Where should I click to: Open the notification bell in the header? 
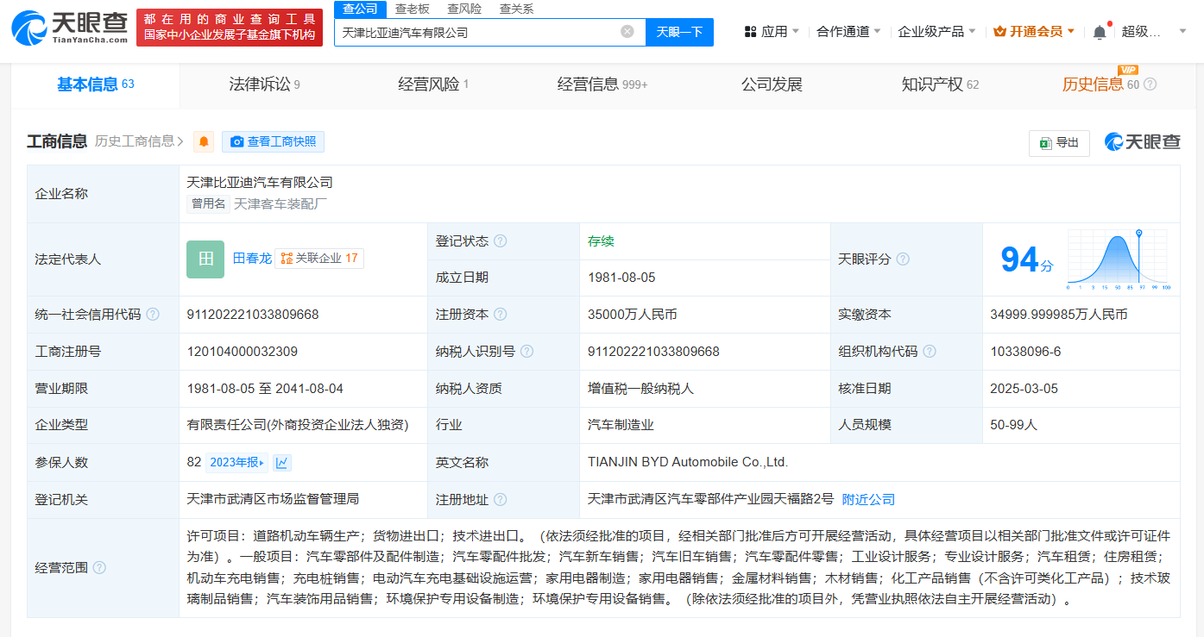pos(1099,32)
